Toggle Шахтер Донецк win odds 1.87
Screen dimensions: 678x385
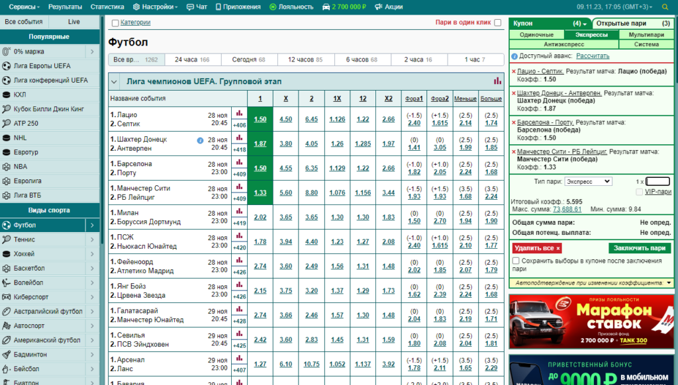[x=260, y=144]
